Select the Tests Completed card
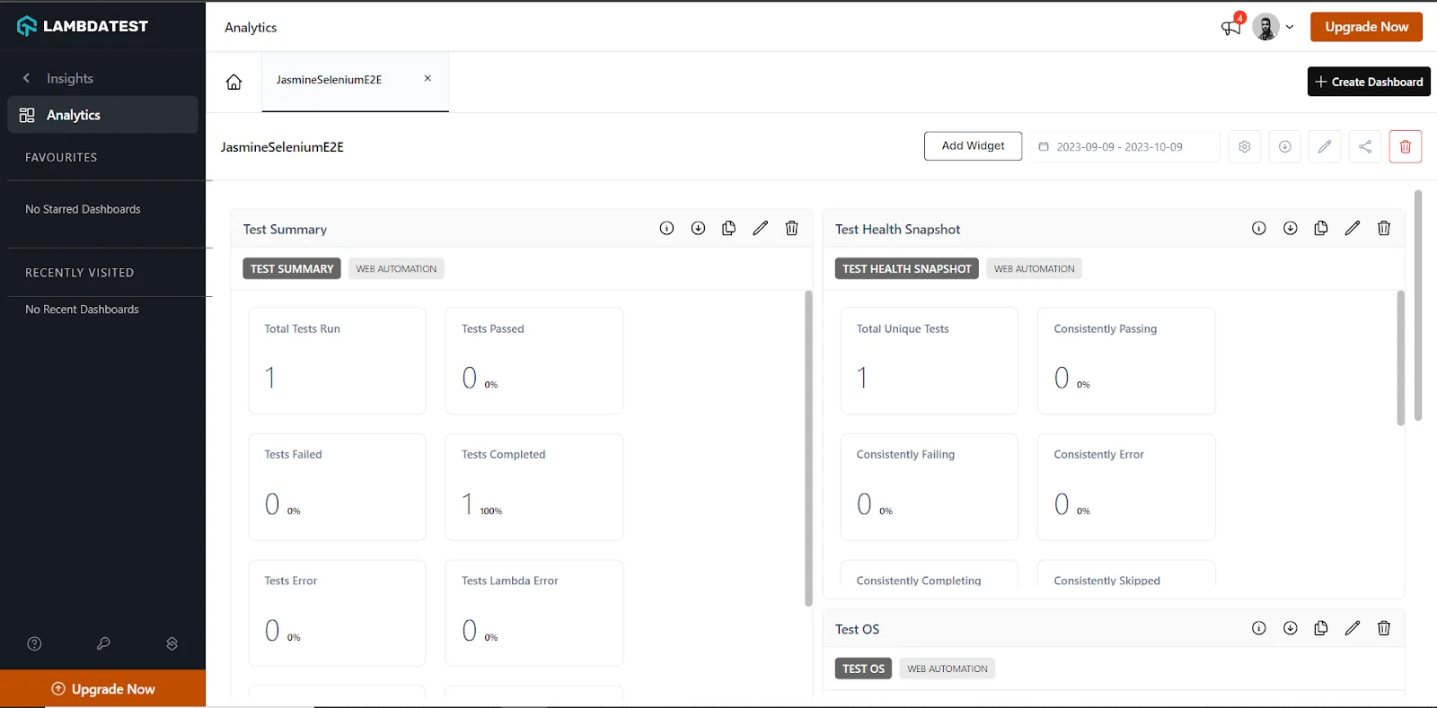The image size is (1437, 708). pos(534,487)
